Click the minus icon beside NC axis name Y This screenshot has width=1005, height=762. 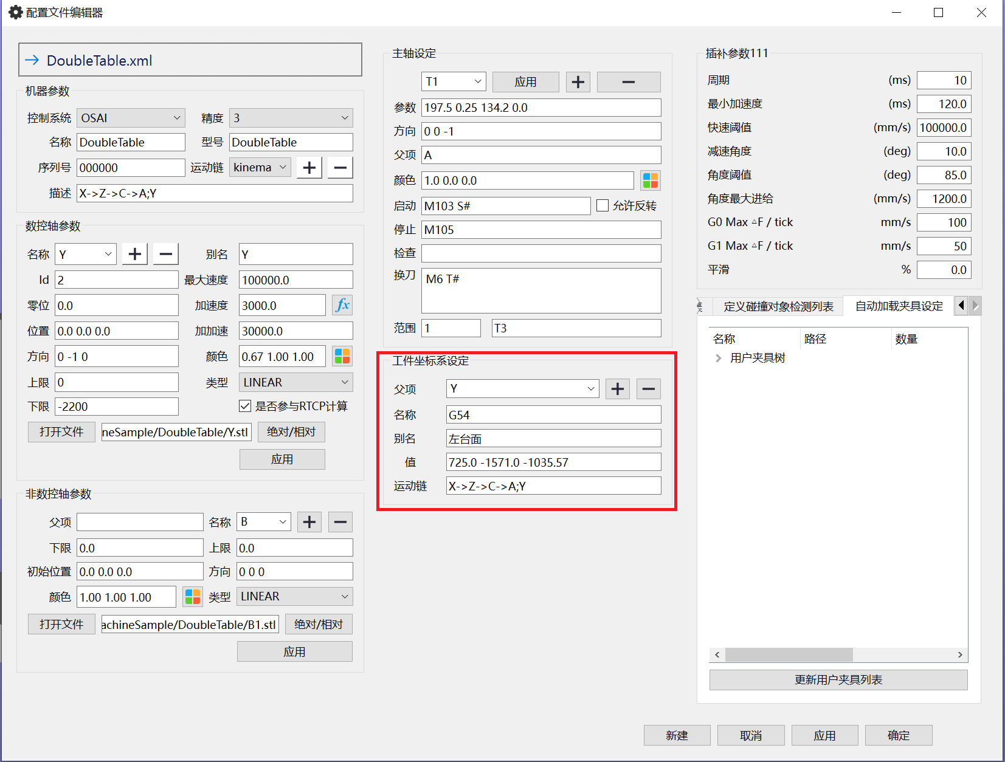coord(165,254)
